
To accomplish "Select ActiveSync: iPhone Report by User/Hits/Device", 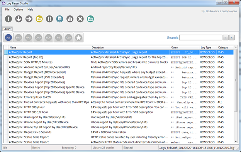I will (119, 122).
